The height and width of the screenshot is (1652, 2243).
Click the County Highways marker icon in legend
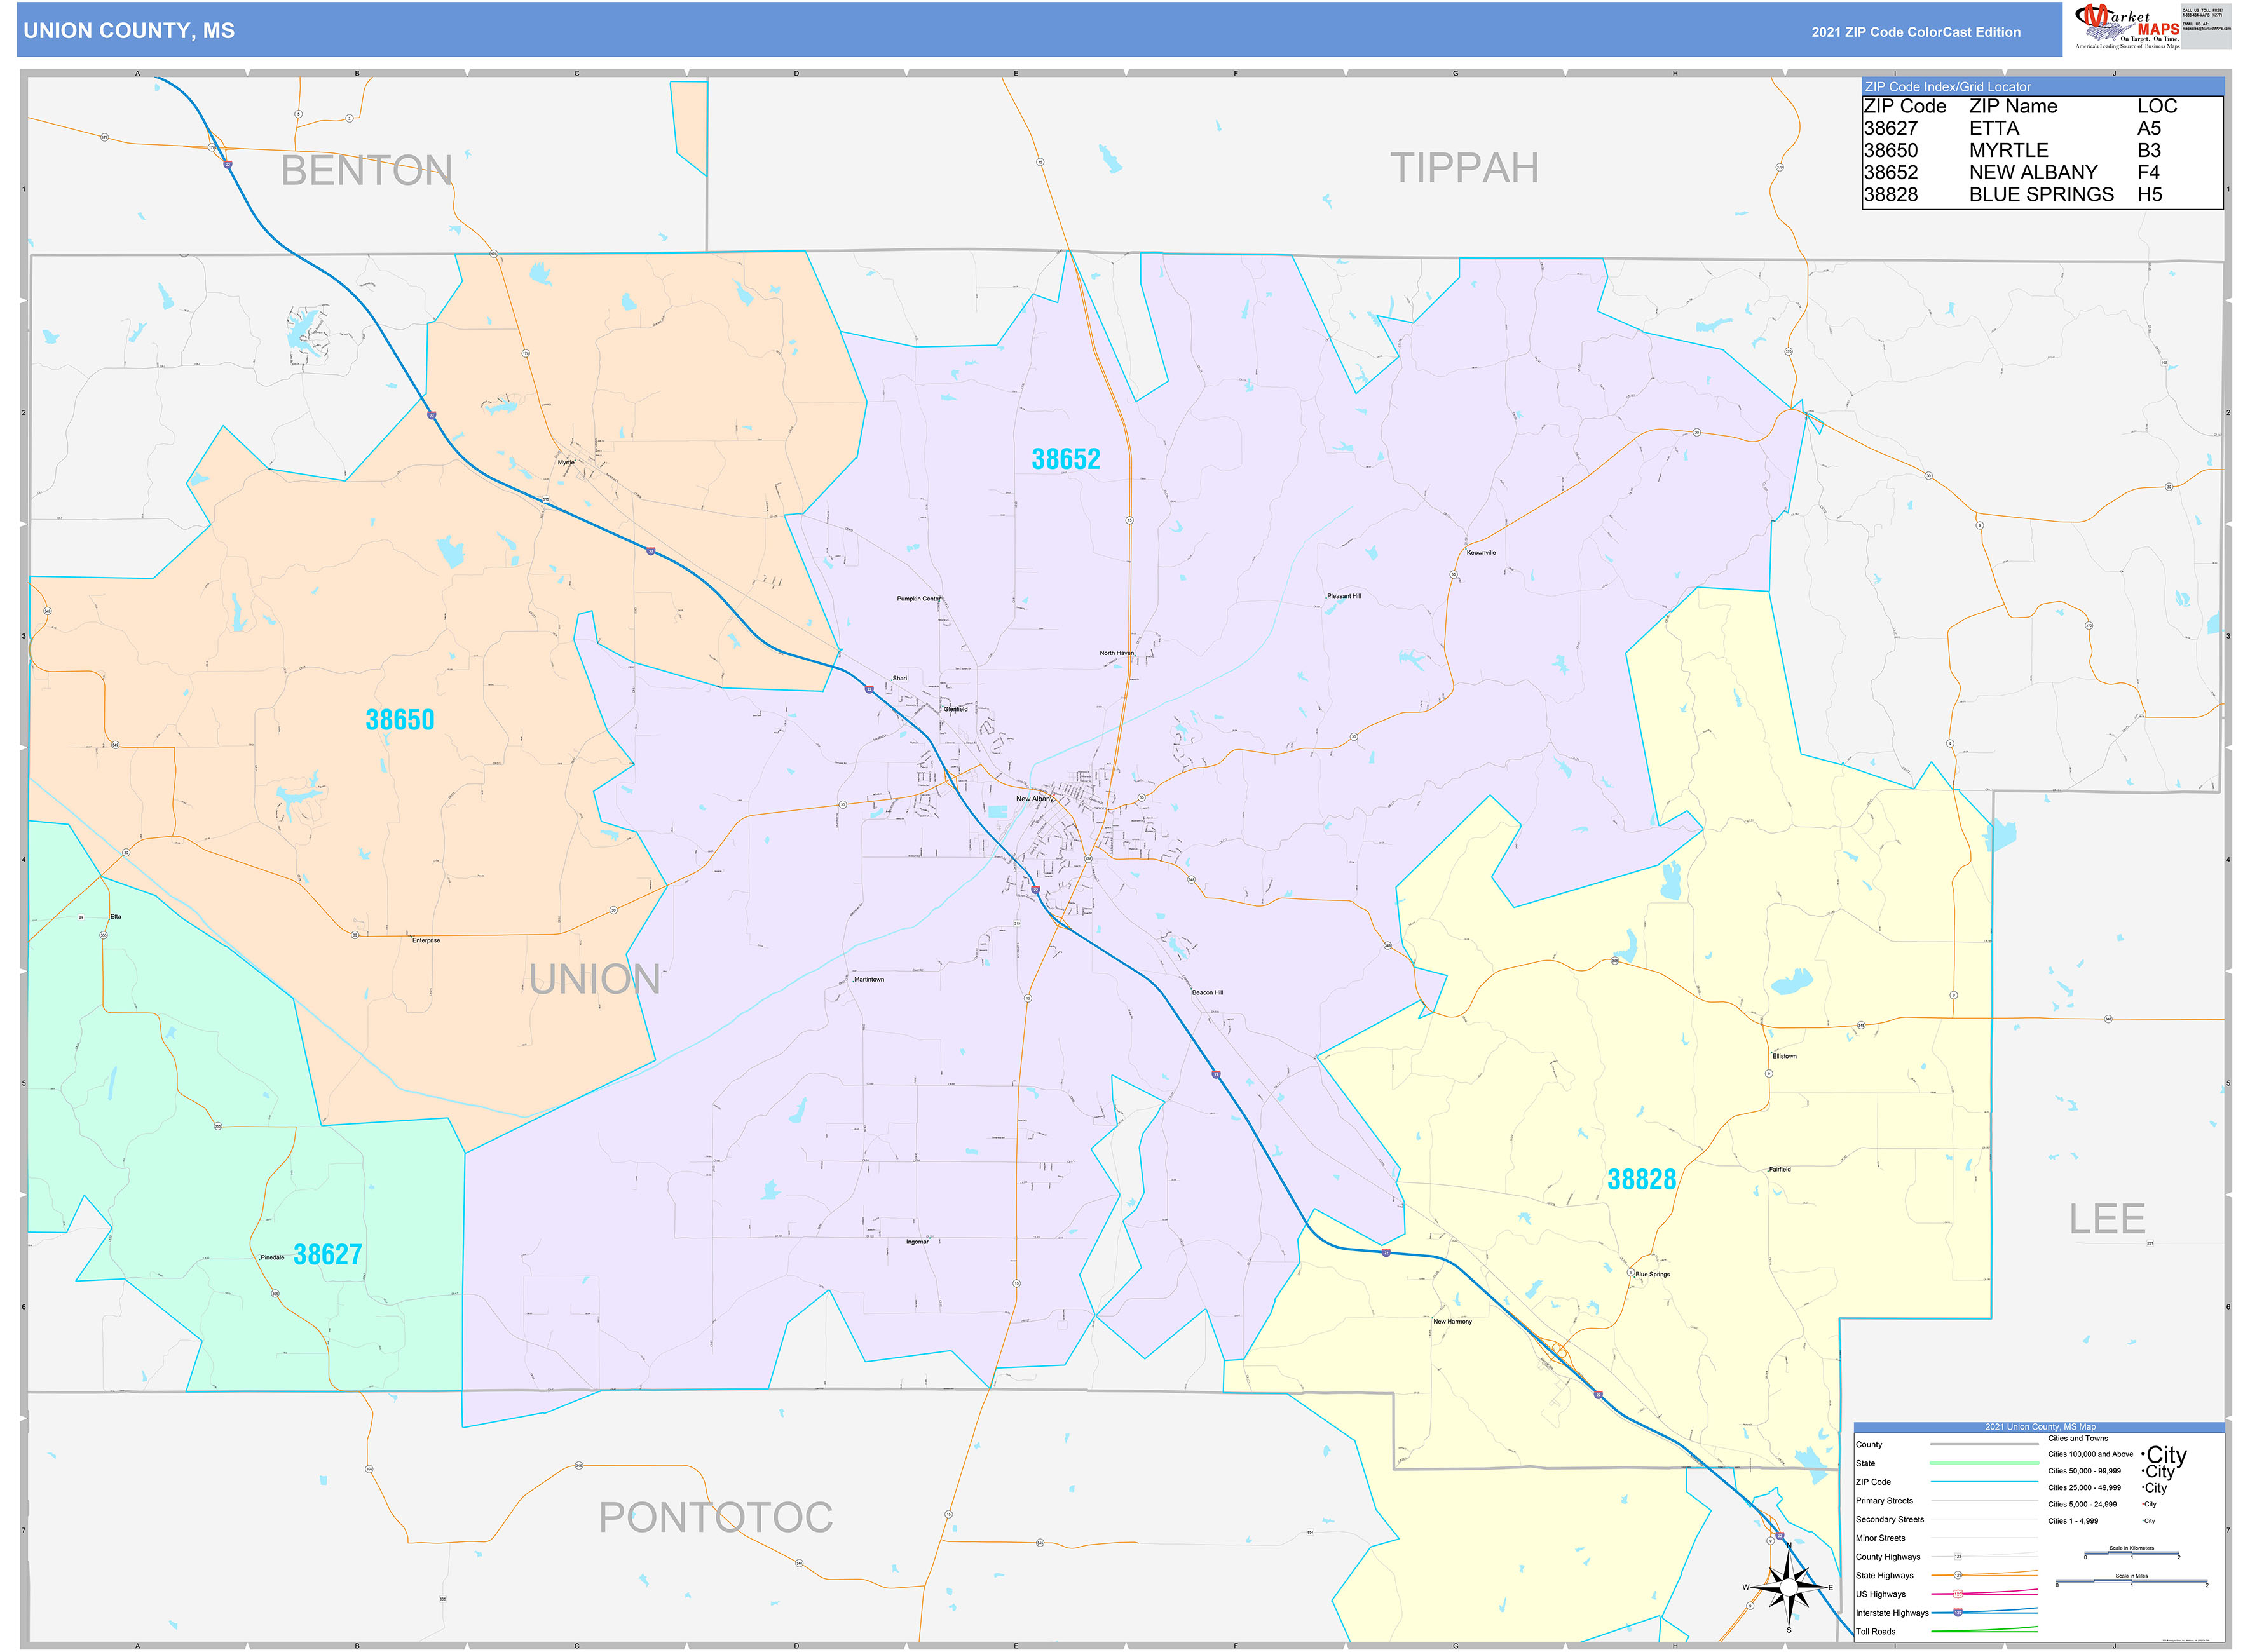1958,1556
